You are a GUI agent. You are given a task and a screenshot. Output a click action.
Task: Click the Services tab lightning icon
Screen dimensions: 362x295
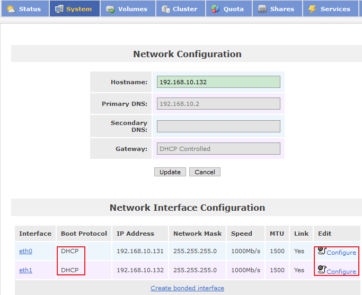click(x=312, y=9)
